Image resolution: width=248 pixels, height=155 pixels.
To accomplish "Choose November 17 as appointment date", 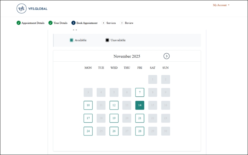I will coord(88,118).
